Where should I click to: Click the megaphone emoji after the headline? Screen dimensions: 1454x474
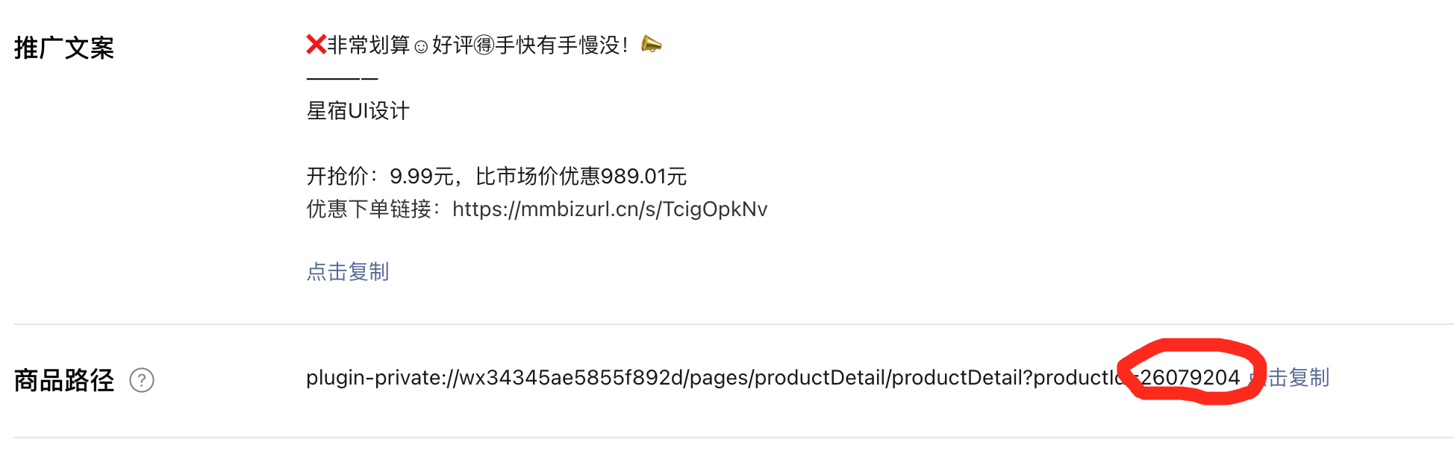coord(652,45)
